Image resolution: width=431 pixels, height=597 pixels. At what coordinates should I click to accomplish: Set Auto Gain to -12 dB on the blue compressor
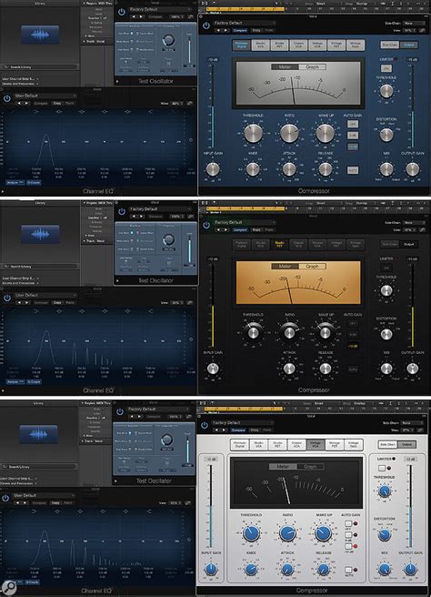(x=353, y=147)
